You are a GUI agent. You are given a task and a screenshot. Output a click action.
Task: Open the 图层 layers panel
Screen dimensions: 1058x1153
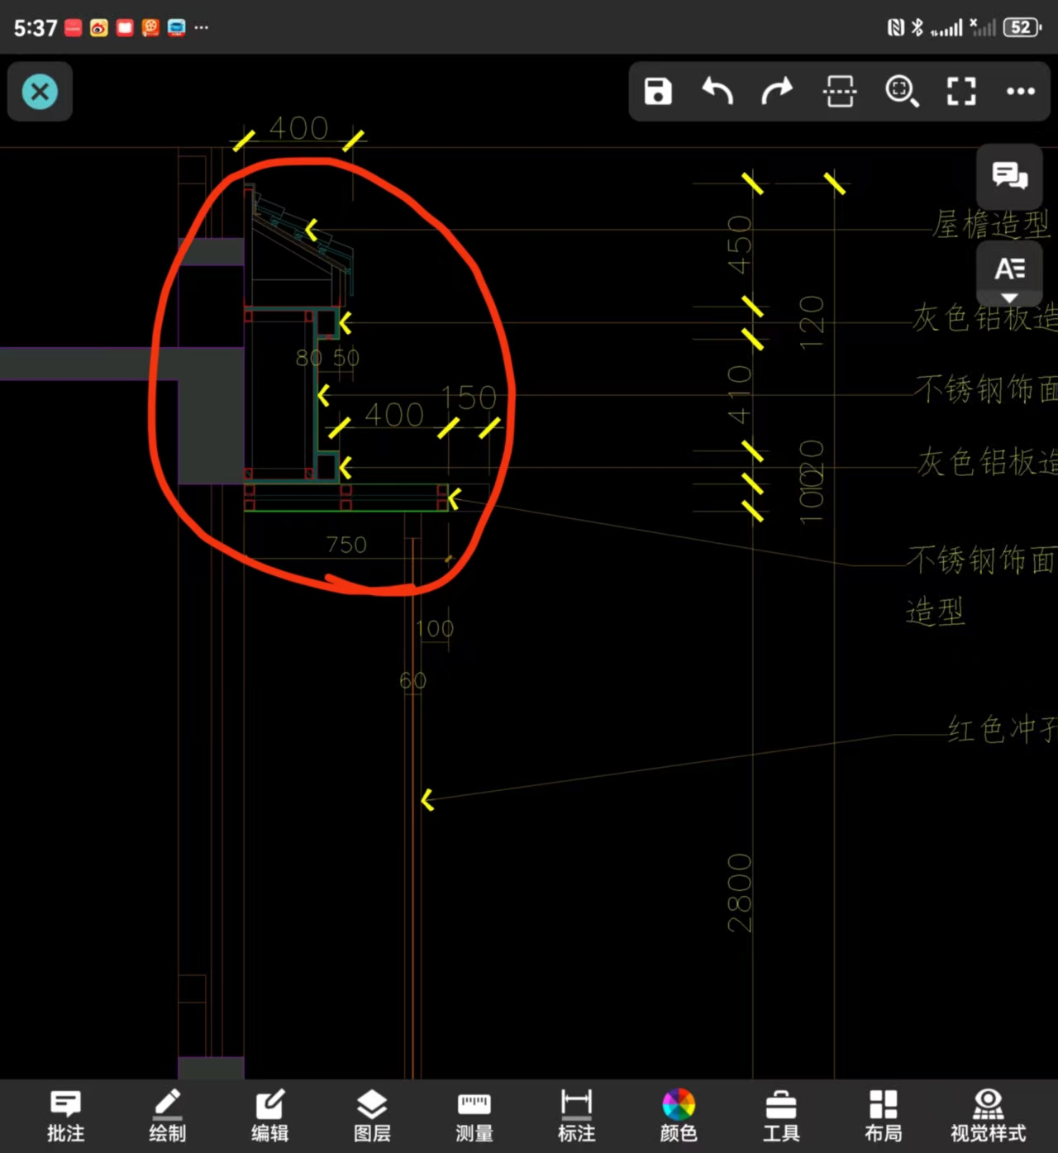tap(372, 1116)
